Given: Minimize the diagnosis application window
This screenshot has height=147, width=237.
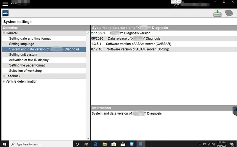Looking at the screenshot, I should click(215, 2).
